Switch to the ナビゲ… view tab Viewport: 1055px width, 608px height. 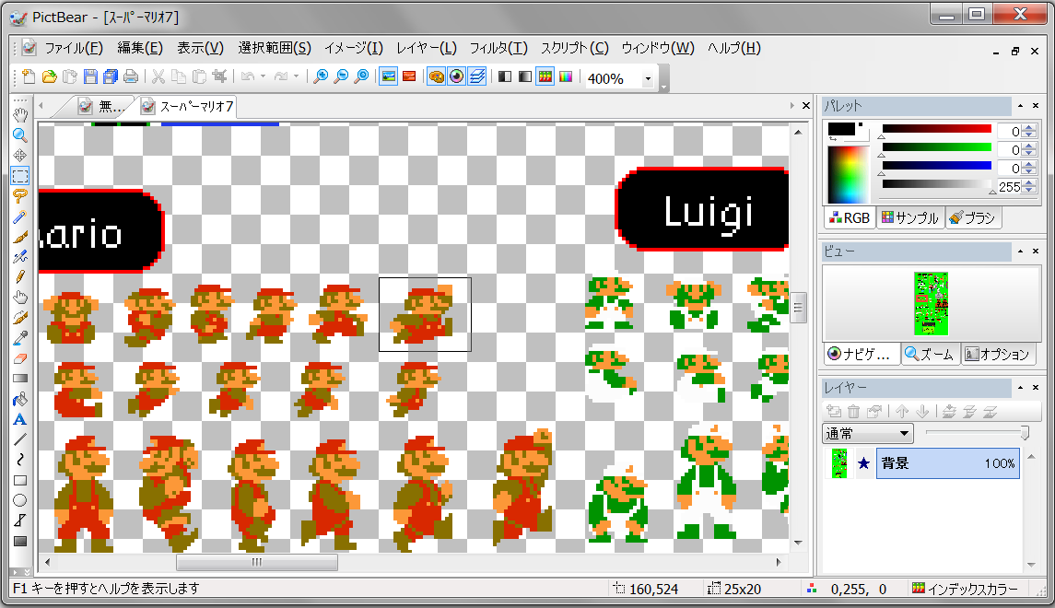pyautogui.click(x=862, y=354)
